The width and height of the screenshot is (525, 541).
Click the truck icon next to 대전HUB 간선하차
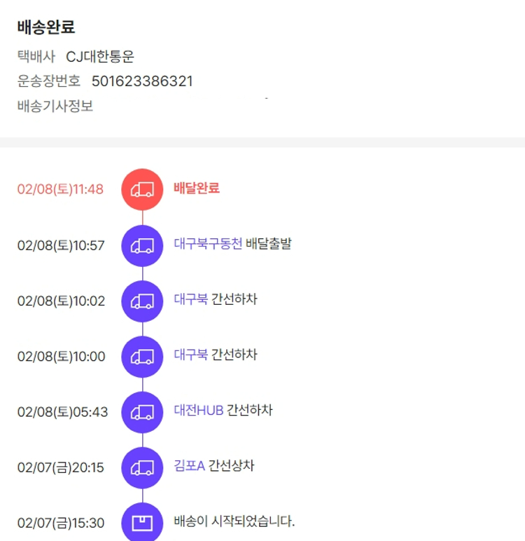[x=142, y=412]
